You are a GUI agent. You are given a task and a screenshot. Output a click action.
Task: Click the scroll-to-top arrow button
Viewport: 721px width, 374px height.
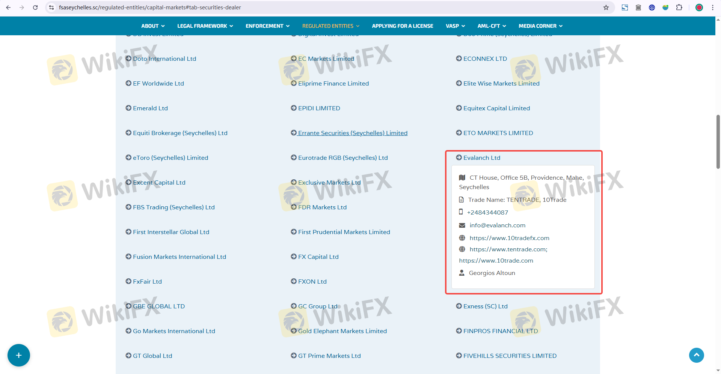(697, 355)
